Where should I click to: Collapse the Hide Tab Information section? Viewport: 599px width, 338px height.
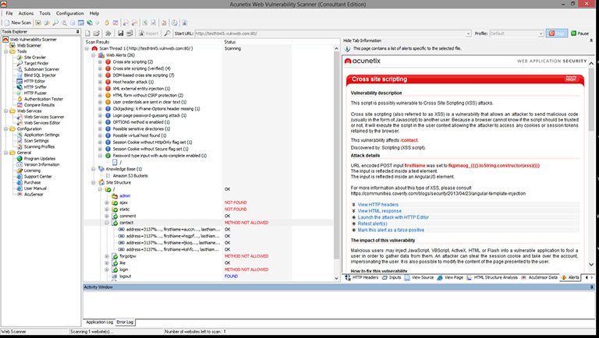(x=591, y=40)
